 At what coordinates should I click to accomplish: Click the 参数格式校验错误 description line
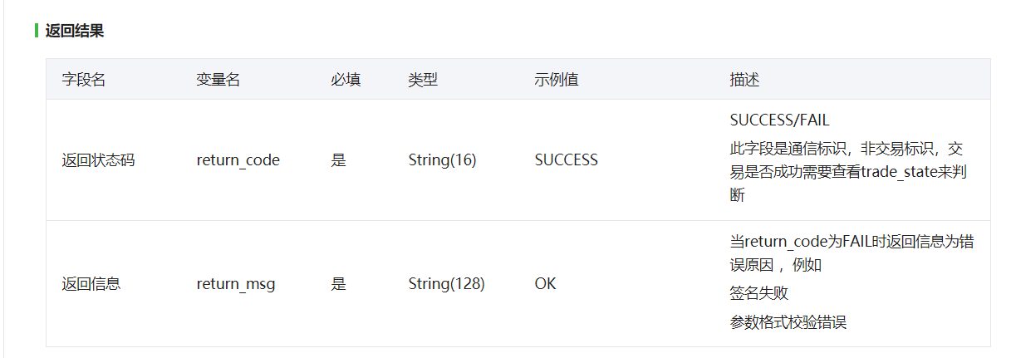788,322
